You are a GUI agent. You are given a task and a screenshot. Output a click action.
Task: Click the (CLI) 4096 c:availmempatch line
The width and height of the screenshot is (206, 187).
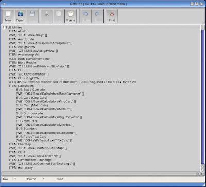pyautogui.click(x=30, y=59)
